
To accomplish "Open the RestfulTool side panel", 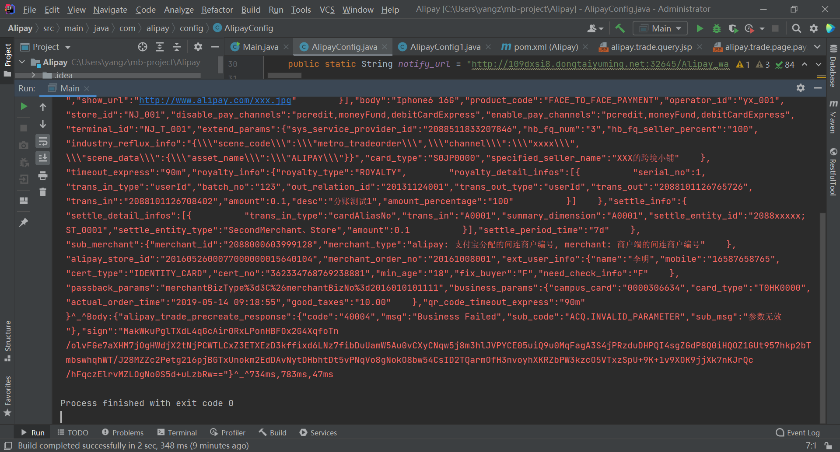I will (833, 171).
